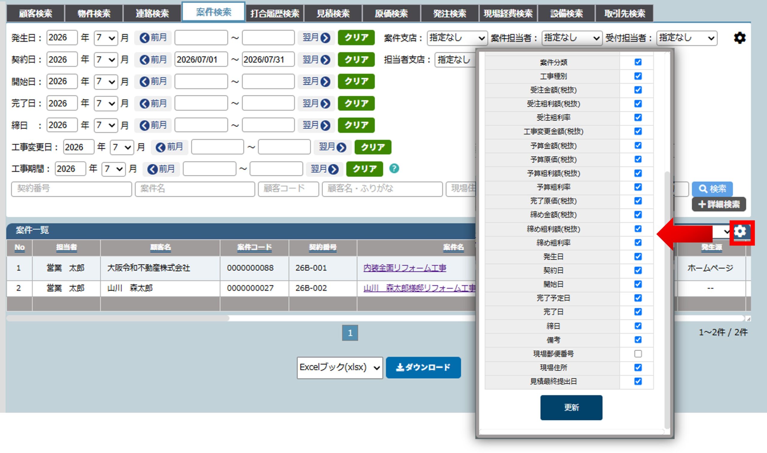Click the 契約番号 search field

click(71, 189)
